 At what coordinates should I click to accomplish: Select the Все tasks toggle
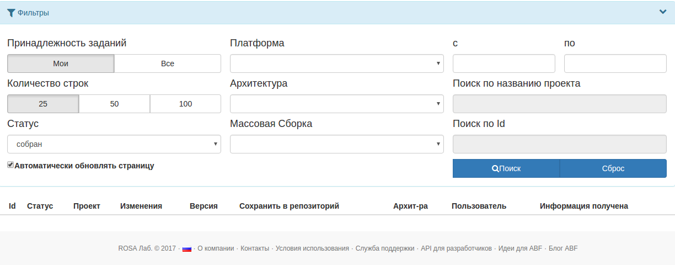[168, 63]
